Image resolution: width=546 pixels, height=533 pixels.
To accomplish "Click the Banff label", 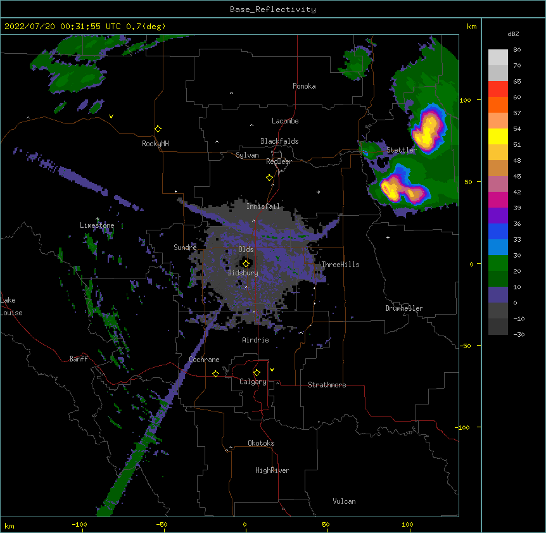I will 79,359.
